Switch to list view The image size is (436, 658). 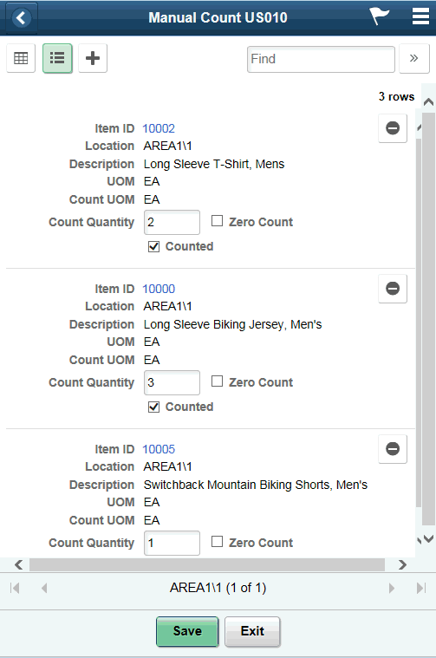(57, 58)
